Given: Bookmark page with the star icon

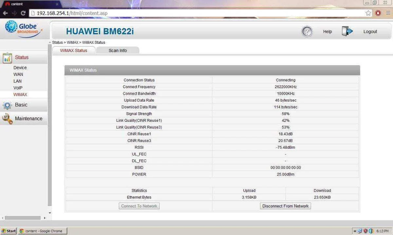Looking at the screenshot, I should tap(368, 13).
